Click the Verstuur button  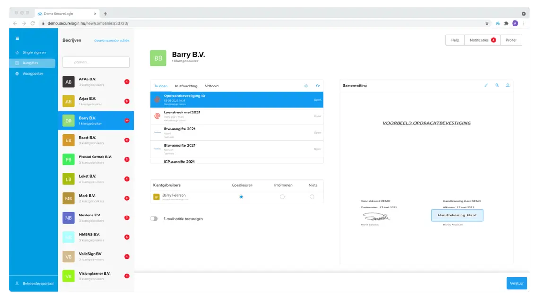tap(517, 283)
